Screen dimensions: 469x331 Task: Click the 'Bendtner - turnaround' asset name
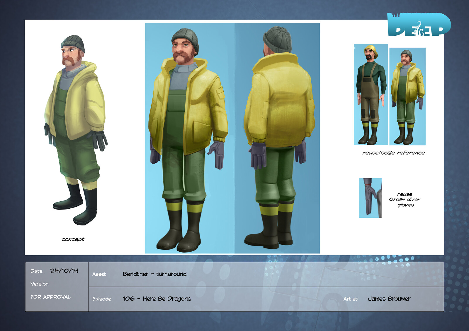tap(155, 274)
